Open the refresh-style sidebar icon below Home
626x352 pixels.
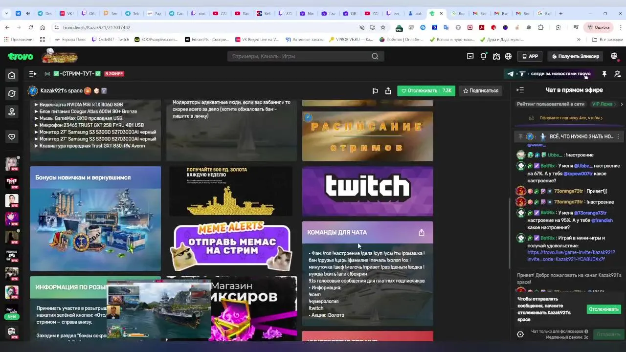(x=12, y=93)
